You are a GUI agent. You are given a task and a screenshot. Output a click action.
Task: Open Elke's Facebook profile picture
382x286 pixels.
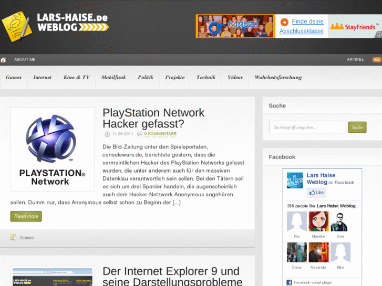[x=340, y=252]
